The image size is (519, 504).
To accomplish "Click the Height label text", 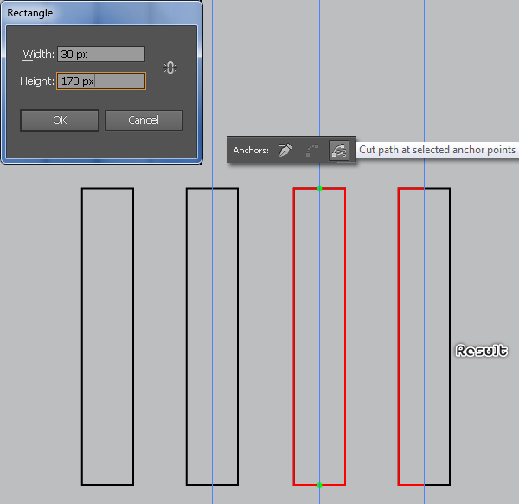I will coord(37,81).
